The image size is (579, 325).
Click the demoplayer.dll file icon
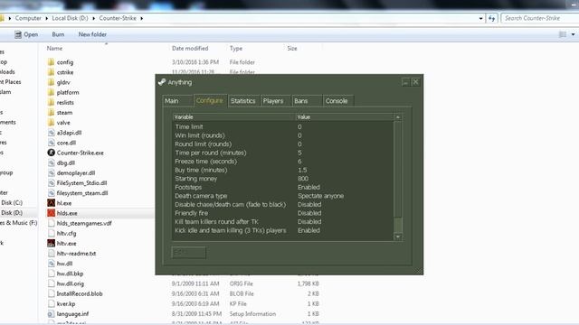(x=51, y=172)
